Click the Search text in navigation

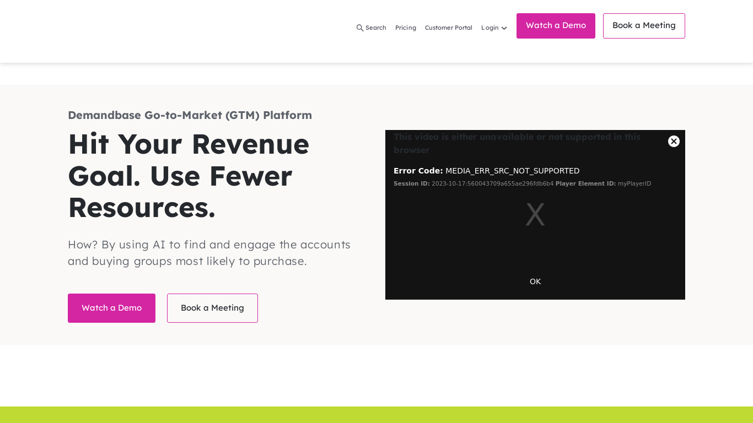coord(376,28)
